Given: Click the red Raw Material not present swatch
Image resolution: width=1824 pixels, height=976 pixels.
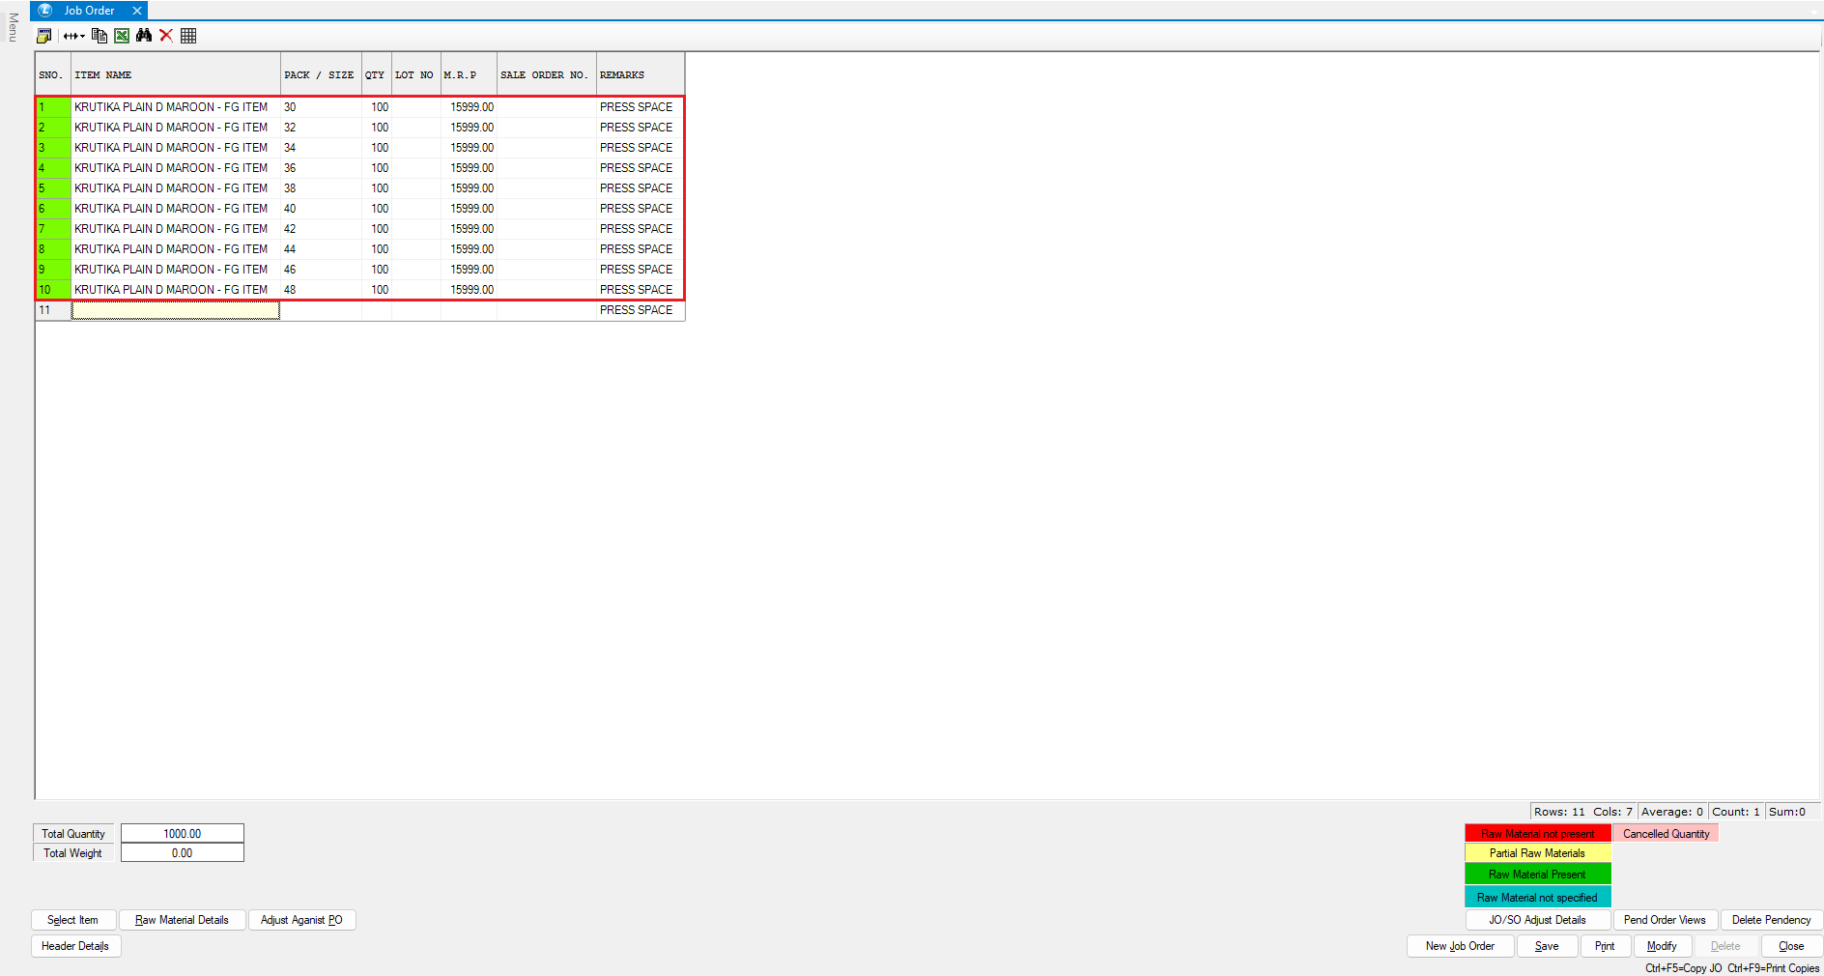Looking at the screenshot, I should point(1537,834).
